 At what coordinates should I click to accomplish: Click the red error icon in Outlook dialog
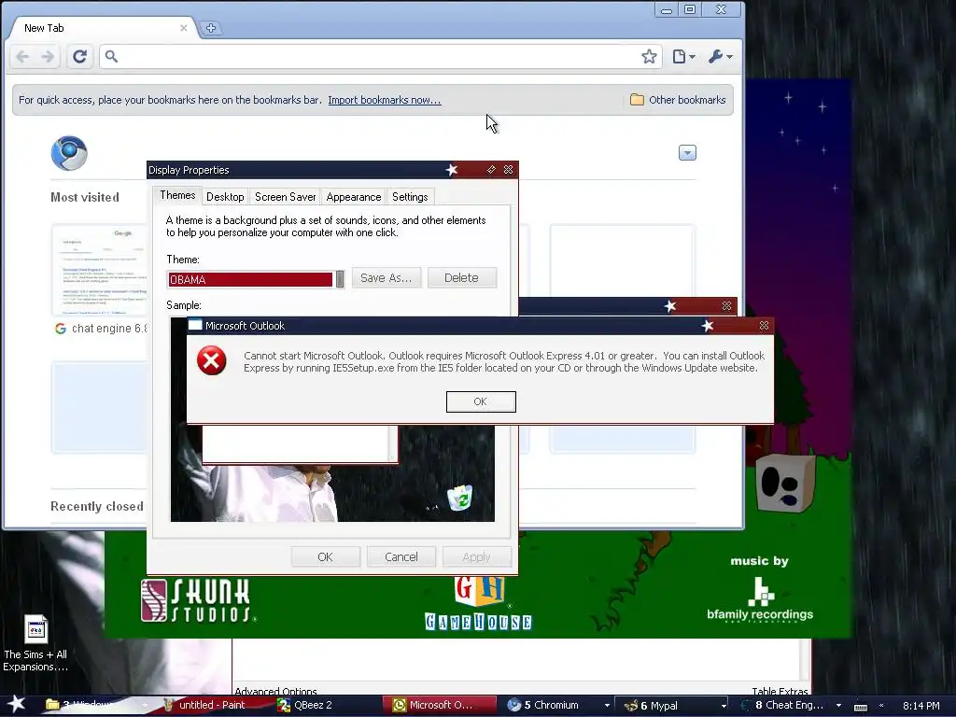click(x=212, y=360)
